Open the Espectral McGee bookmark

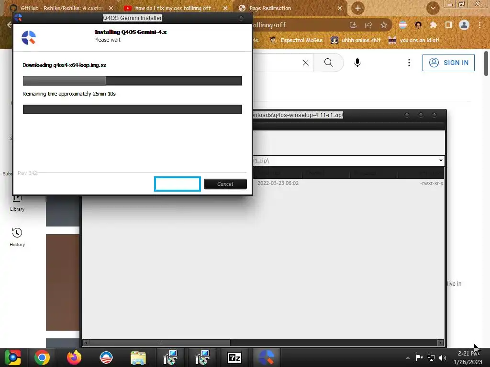pos(296,40)
